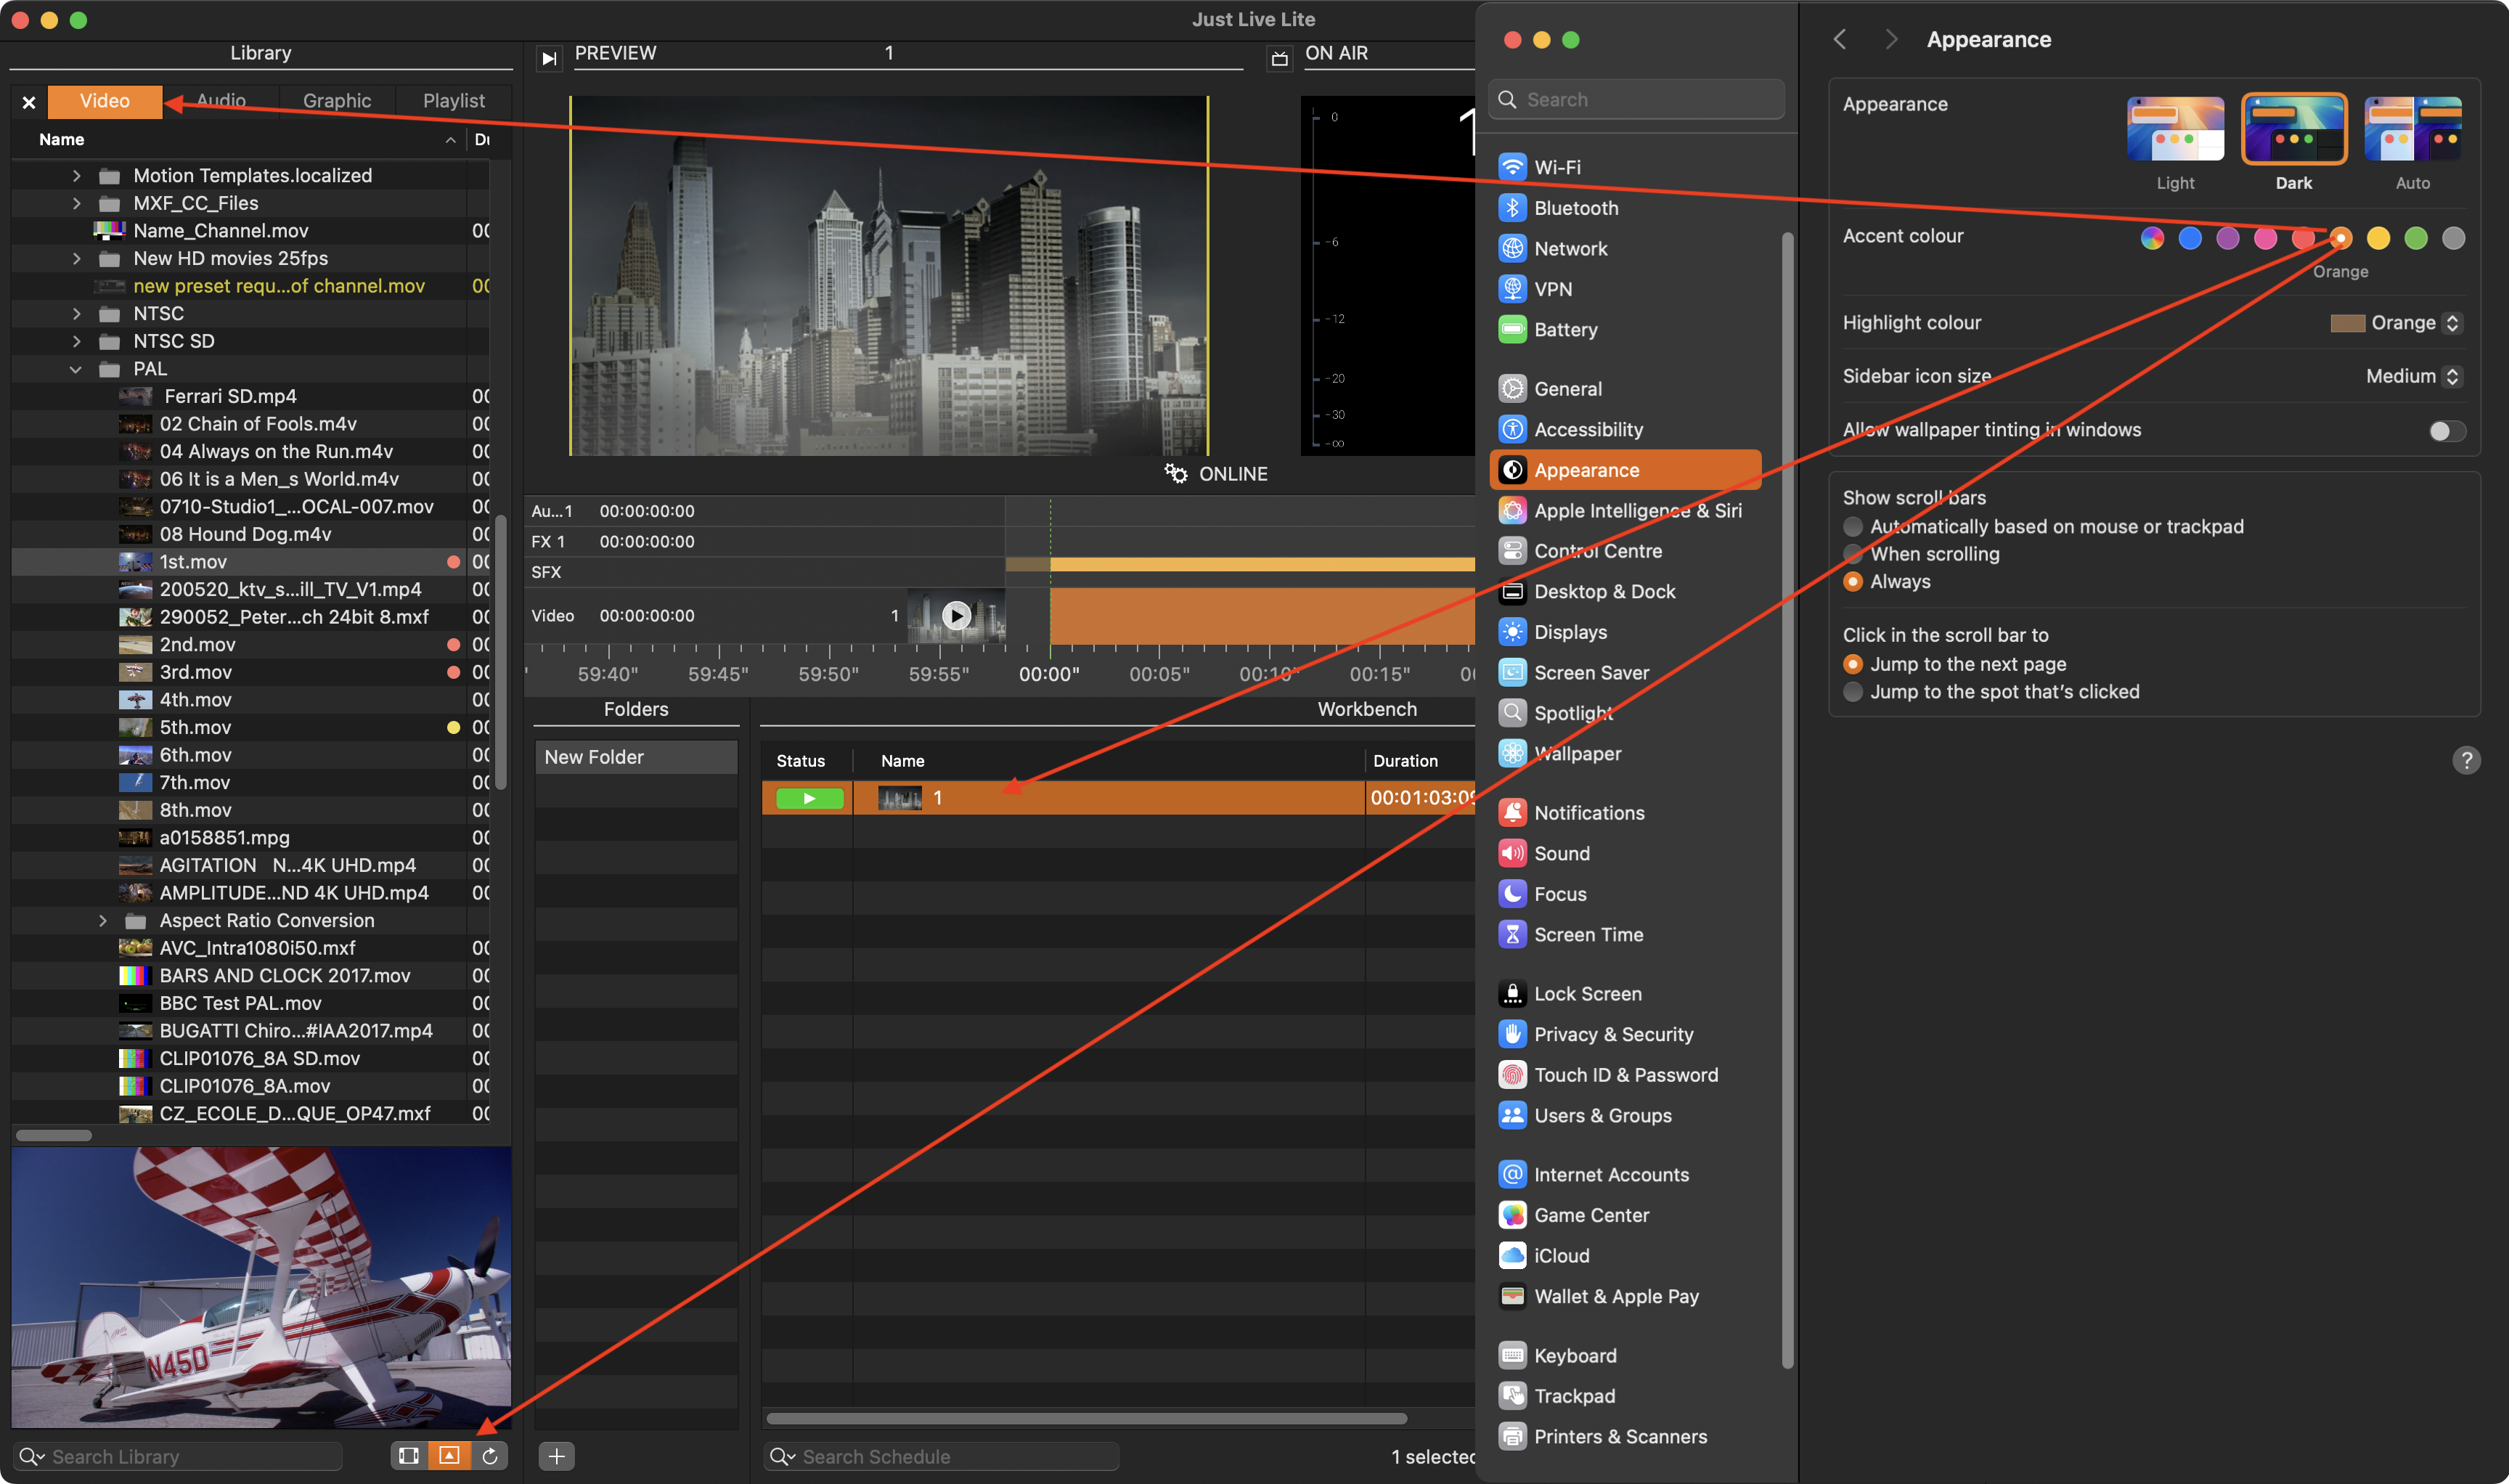Switch to the Playlist library tab
2509x1484 pixels.
point(454,101)
